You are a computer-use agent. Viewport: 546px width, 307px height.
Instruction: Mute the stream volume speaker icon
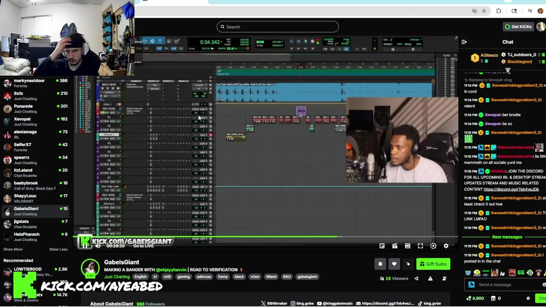click(98, 246)
